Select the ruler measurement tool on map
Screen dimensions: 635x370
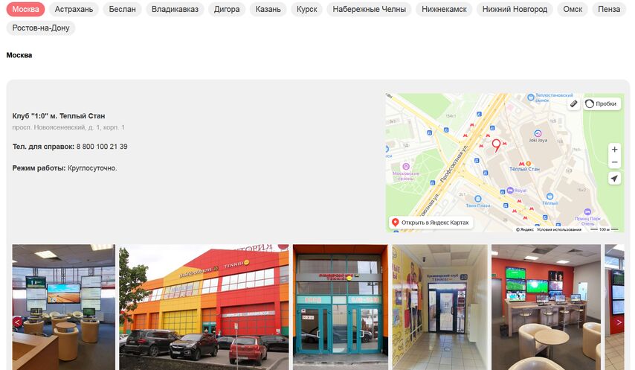573,103
